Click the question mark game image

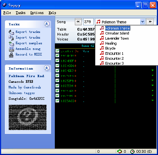click(x=28, y=117)
